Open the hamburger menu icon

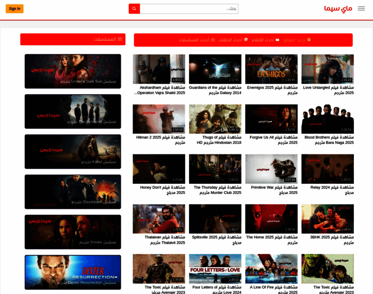click(361, 8)
